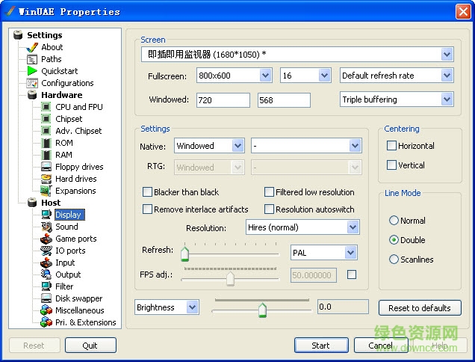
Task: Click the Game ports joystick icon
Action: point(46,239)
